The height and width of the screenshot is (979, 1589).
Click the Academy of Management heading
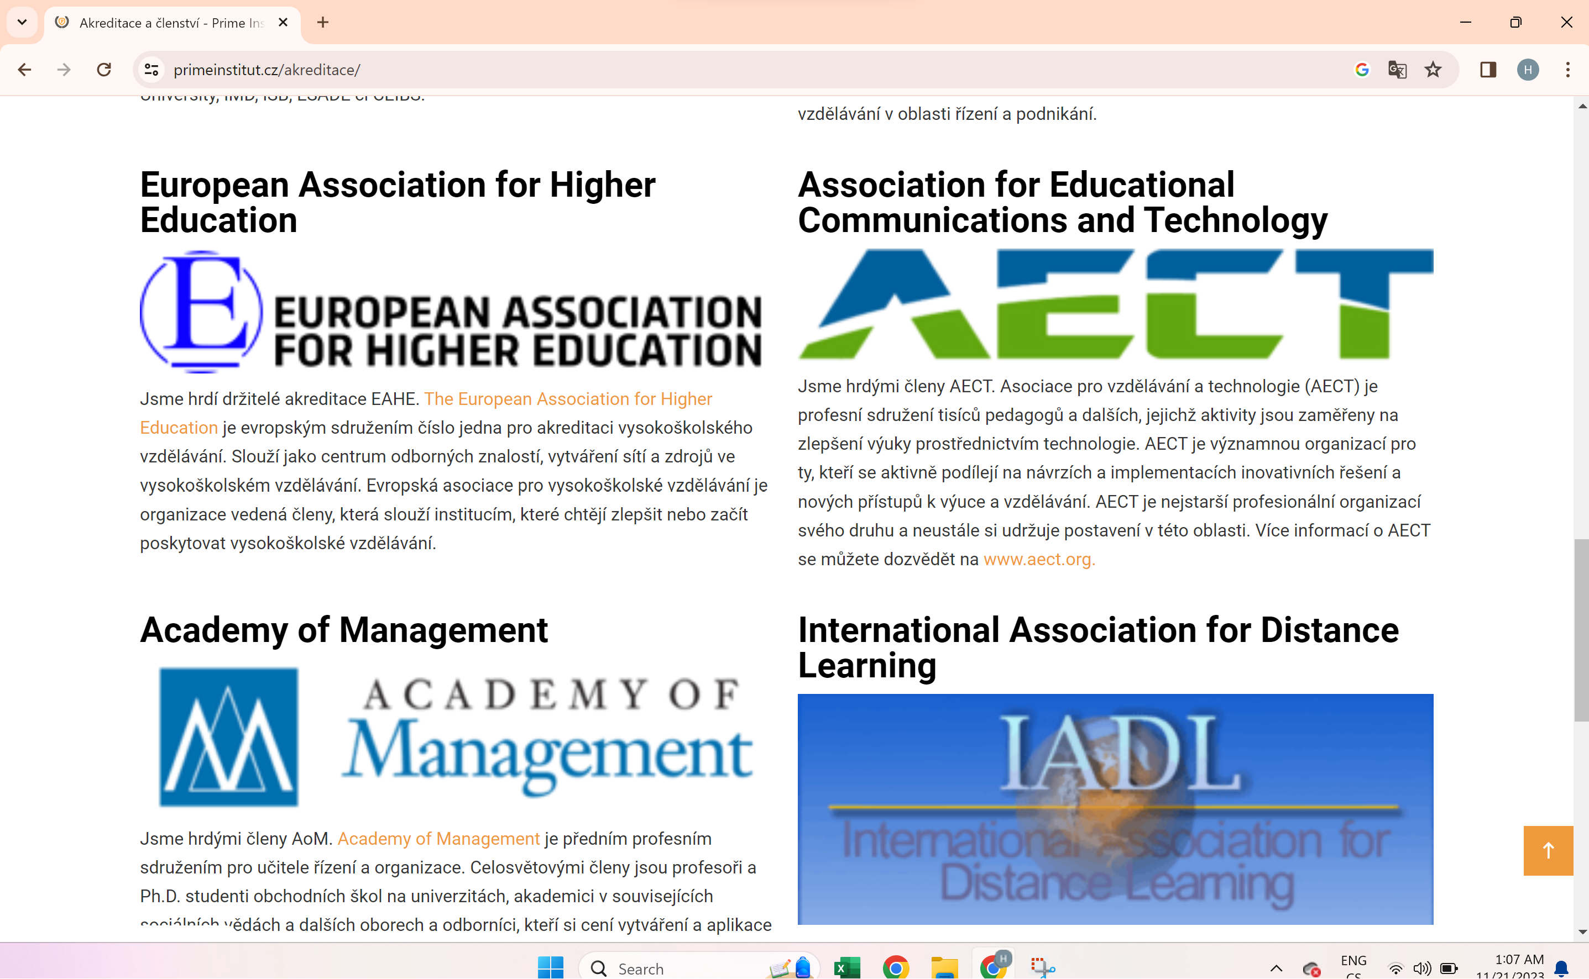(344, 630)
